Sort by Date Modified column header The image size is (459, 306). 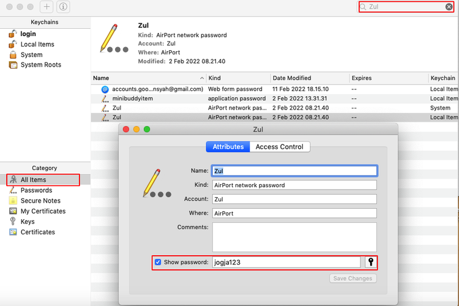pos(310,78)
